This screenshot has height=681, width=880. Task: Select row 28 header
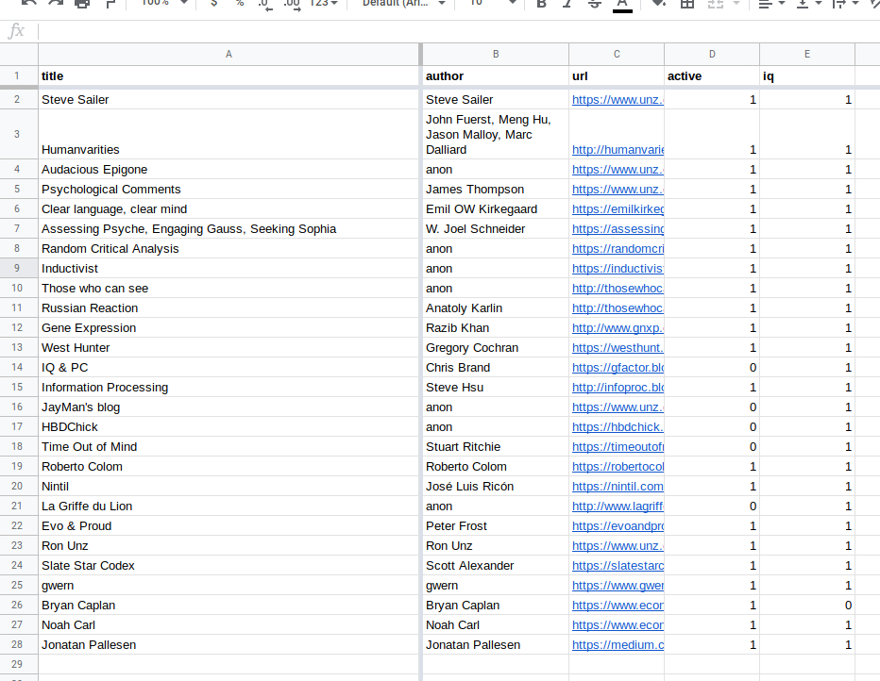click(17, 644)
